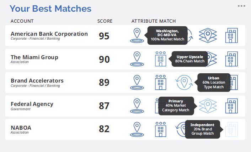251x152 pixels.
Task: Click Federal Agency's faded map layers icon
Action: point(208,106)
